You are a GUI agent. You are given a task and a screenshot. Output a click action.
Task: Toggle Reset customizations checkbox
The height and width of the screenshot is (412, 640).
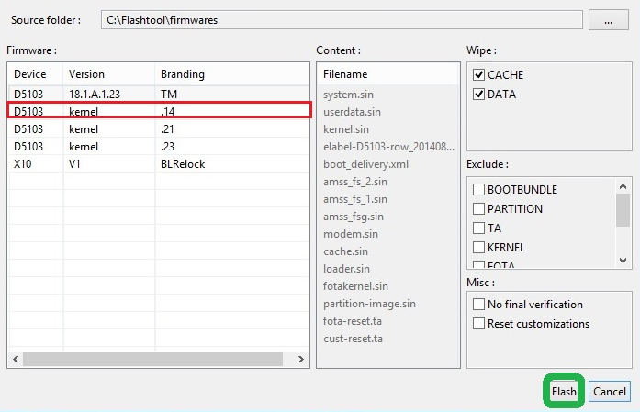[x=479, y=324]
